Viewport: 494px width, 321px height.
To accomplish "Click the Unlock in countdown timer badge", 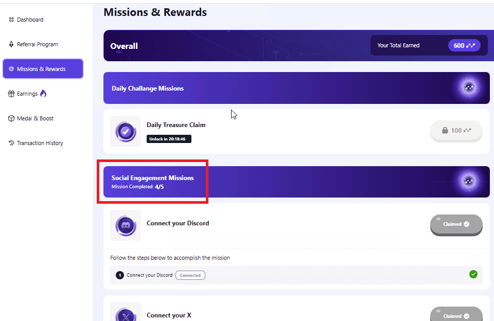I will point(169,139).
